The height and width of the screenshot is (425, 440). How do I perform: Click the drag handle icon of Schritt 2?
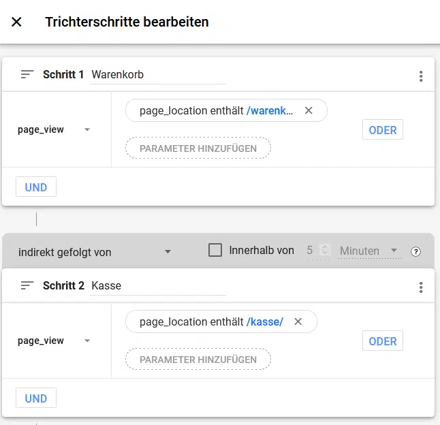[27, 285]
